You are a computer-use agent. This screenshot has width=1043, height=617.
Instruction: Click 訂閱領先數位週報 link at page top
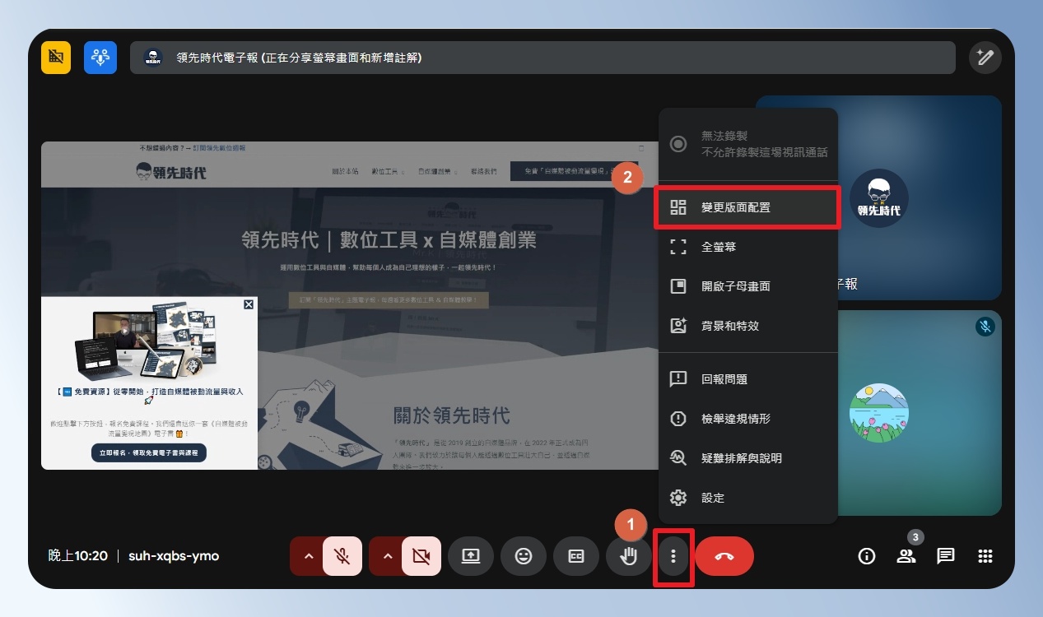(x=219, y=148)
